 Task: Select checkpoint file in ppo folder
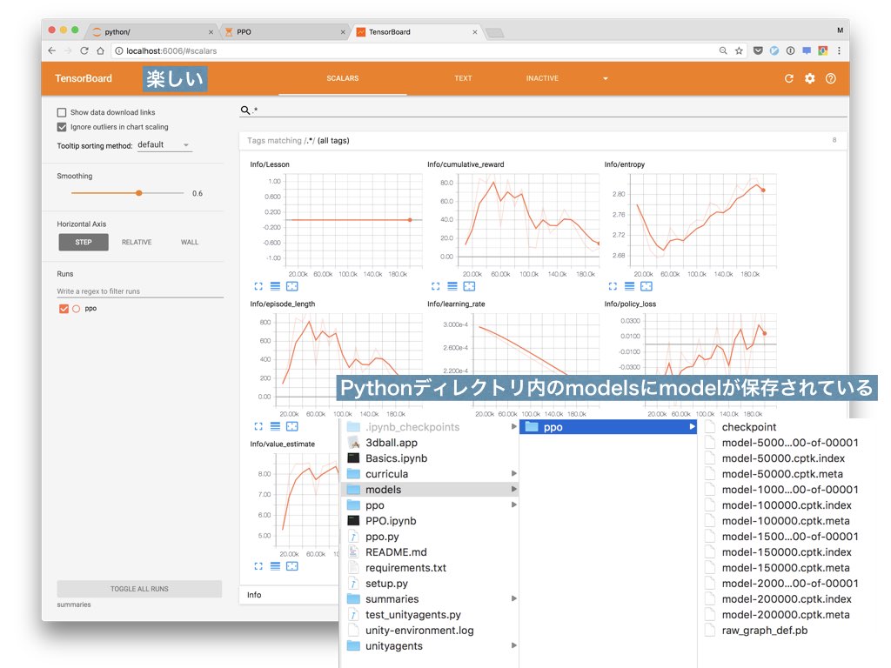(x=749, y=426)
